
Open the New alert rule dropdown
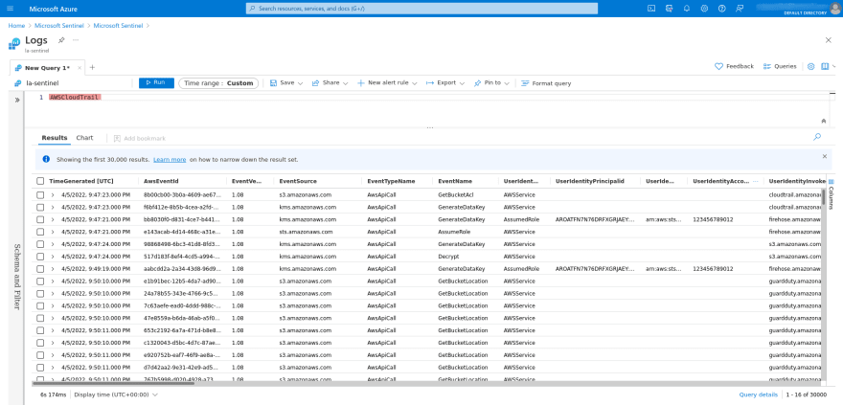pos(387,83)
